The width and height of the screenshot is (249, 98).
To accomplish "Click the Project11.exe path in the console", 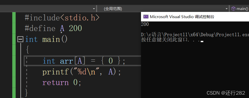I will [195, 35].
